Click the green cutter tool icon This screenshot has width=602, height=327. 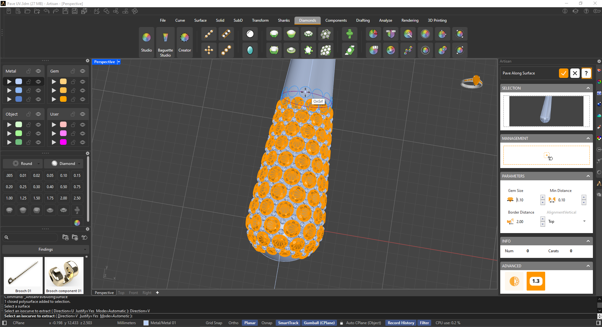point(350,34)
